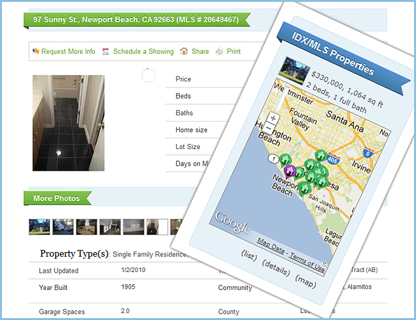The width and height of the screenshot is (416, 320).
Task: Open the large bathroom hallway photo
Action: [x=68, y=123]
